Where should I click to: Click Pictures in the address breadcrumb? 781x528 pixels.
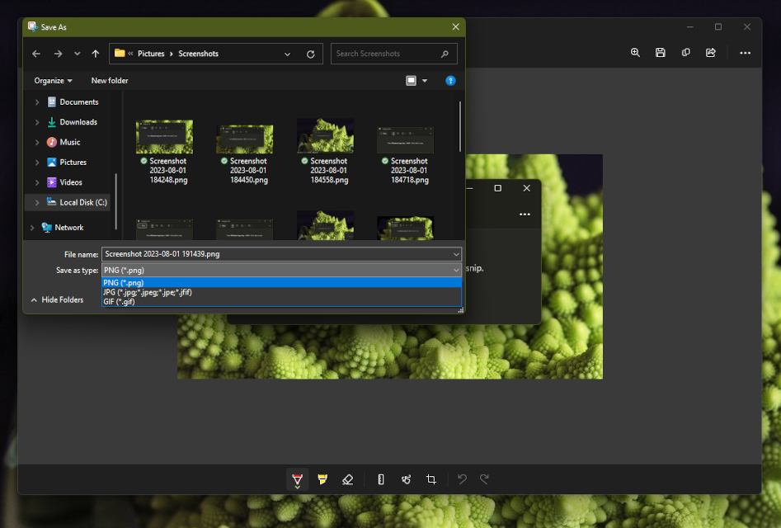click(x=151, y=54)
